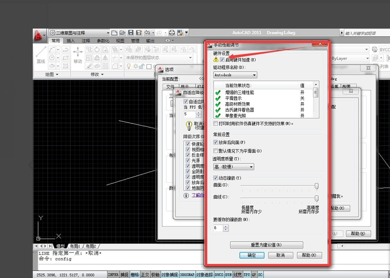The width and height of the screenshot is (390, 278).
Task: Click the tessellation cache count field
Action: pos(218,228)
